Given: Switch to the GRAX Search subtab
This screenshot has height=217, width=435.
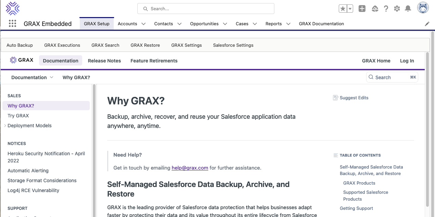Looking at the screenshot, I should coord(105,45).
